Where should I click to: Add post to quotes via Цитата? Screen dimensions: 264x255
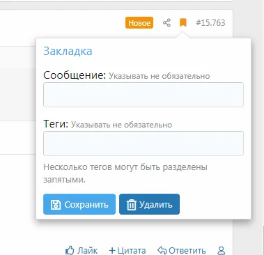(127, 250)
